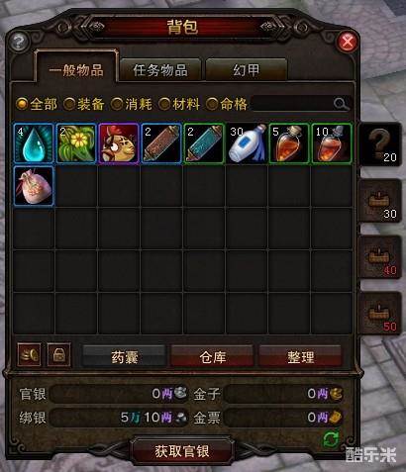
Task: Click the teal scroll item with green border
Action: (204, 143)
